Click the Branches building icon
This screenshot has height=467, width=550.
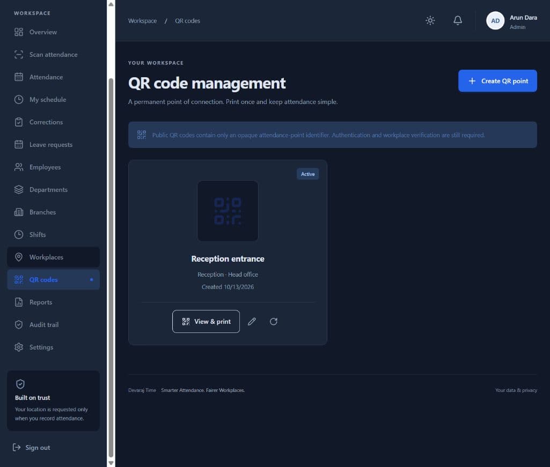point(19,212)
